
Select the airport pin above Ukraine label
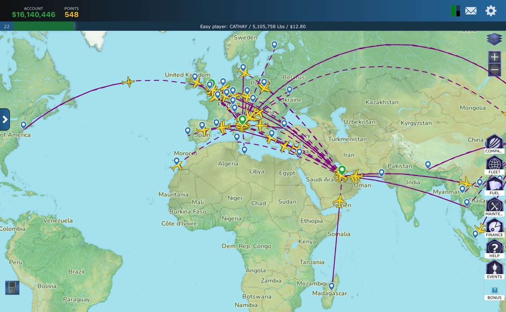click(x=290, y=90)
